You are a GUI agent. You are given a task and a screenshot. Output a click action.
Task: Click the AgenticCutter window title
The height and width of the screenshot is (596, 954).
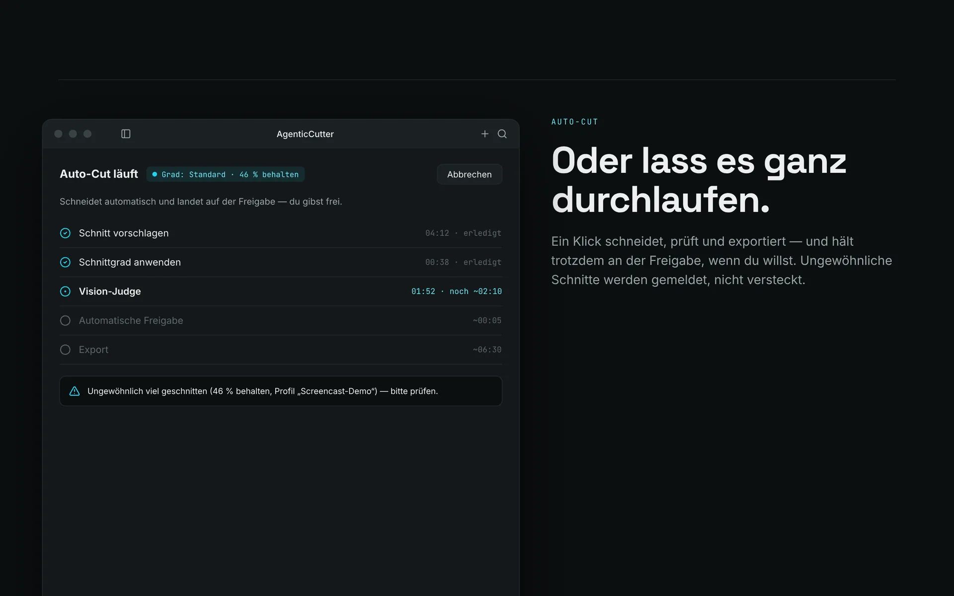click(305, 134)
